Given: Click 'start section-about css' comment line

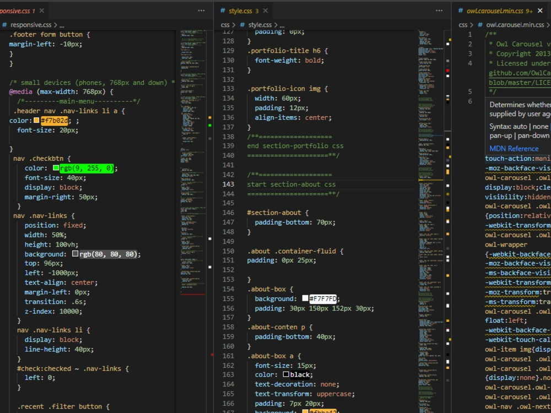Looking at the screenshot, I should click(291, 184).
